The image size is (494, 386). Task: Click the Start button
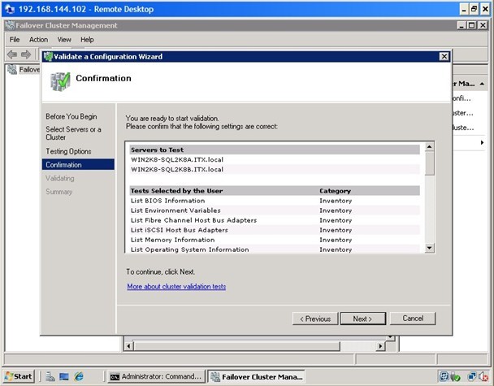[x=18, y=376]
